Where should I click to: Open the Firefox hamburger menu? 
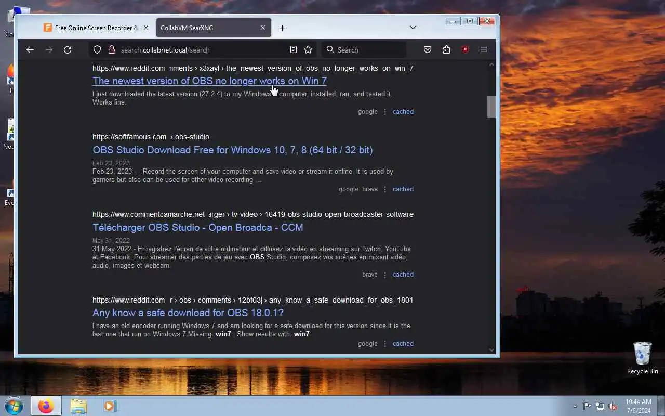click(x=484, y=50)
